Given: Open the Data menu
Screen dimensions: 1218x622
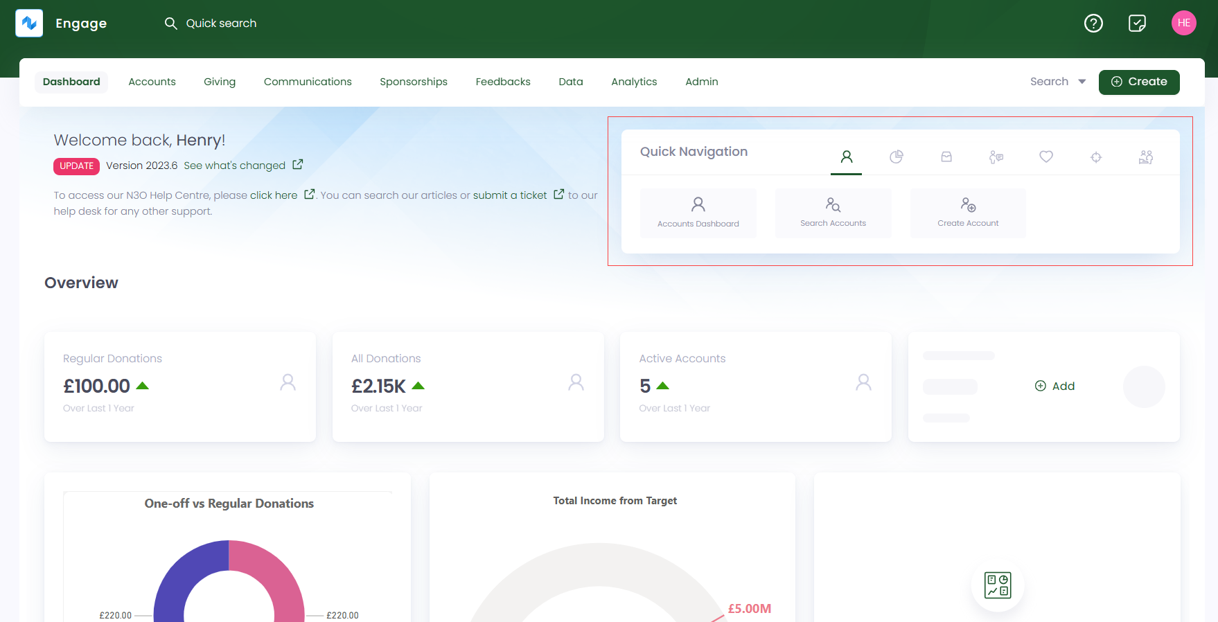Looking at the screenshot, I should (x=571, y=82).
